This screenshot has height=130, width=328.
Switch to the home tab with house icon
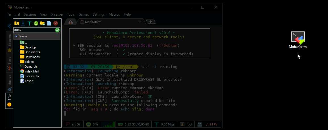coord(71,22)
